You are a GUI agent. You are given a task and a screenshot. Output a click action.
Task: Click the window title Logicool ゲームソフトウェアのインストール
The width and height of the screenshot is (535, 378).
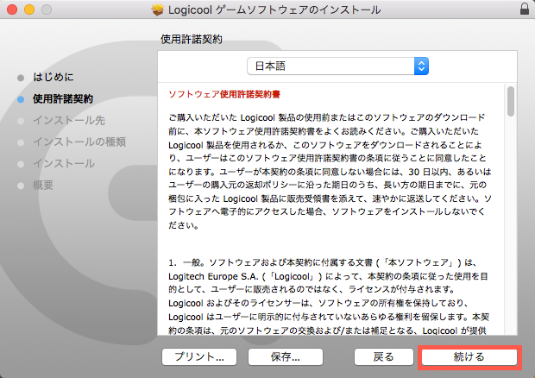tap(274, 9)
